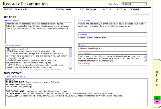Viewport: 161px width, 109px height.
Task: Click the Medications text box
Action: click(x=112, y=40)
